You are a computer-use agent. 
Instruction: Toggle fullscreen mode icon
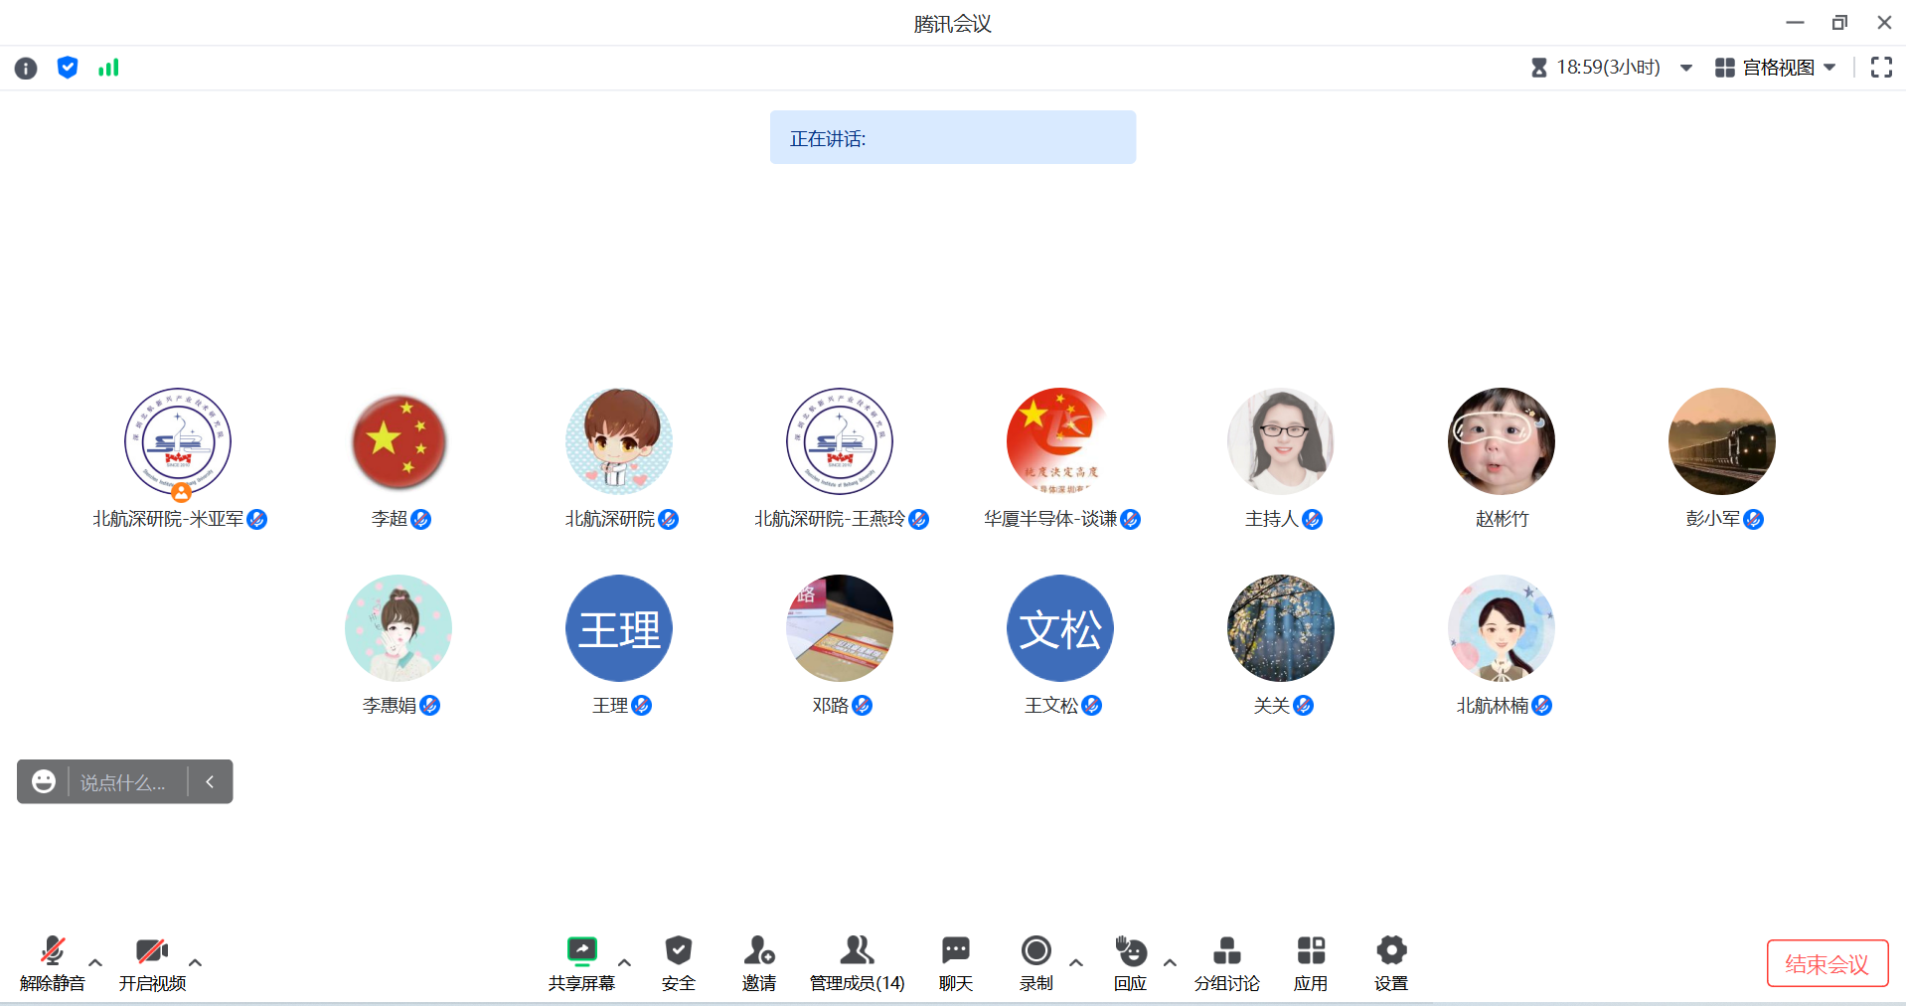(x=1881, y=68)
